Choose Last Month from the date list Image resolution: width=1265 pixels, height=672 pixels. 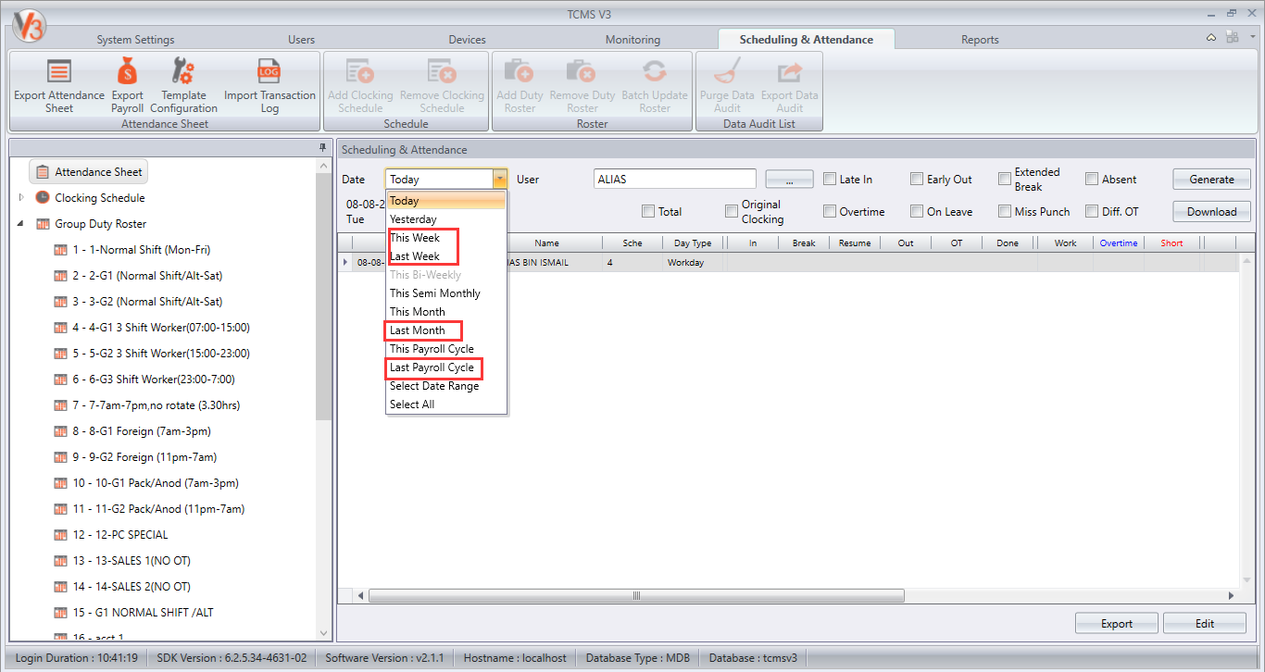point(446,330)
